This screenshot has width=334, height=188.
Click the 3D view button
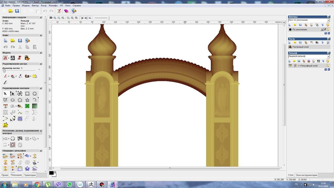pyautogui.click(x=51, y=18)
